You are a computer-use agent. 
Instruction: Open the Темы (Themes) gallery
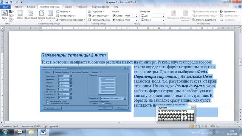(x=5, y=15)
